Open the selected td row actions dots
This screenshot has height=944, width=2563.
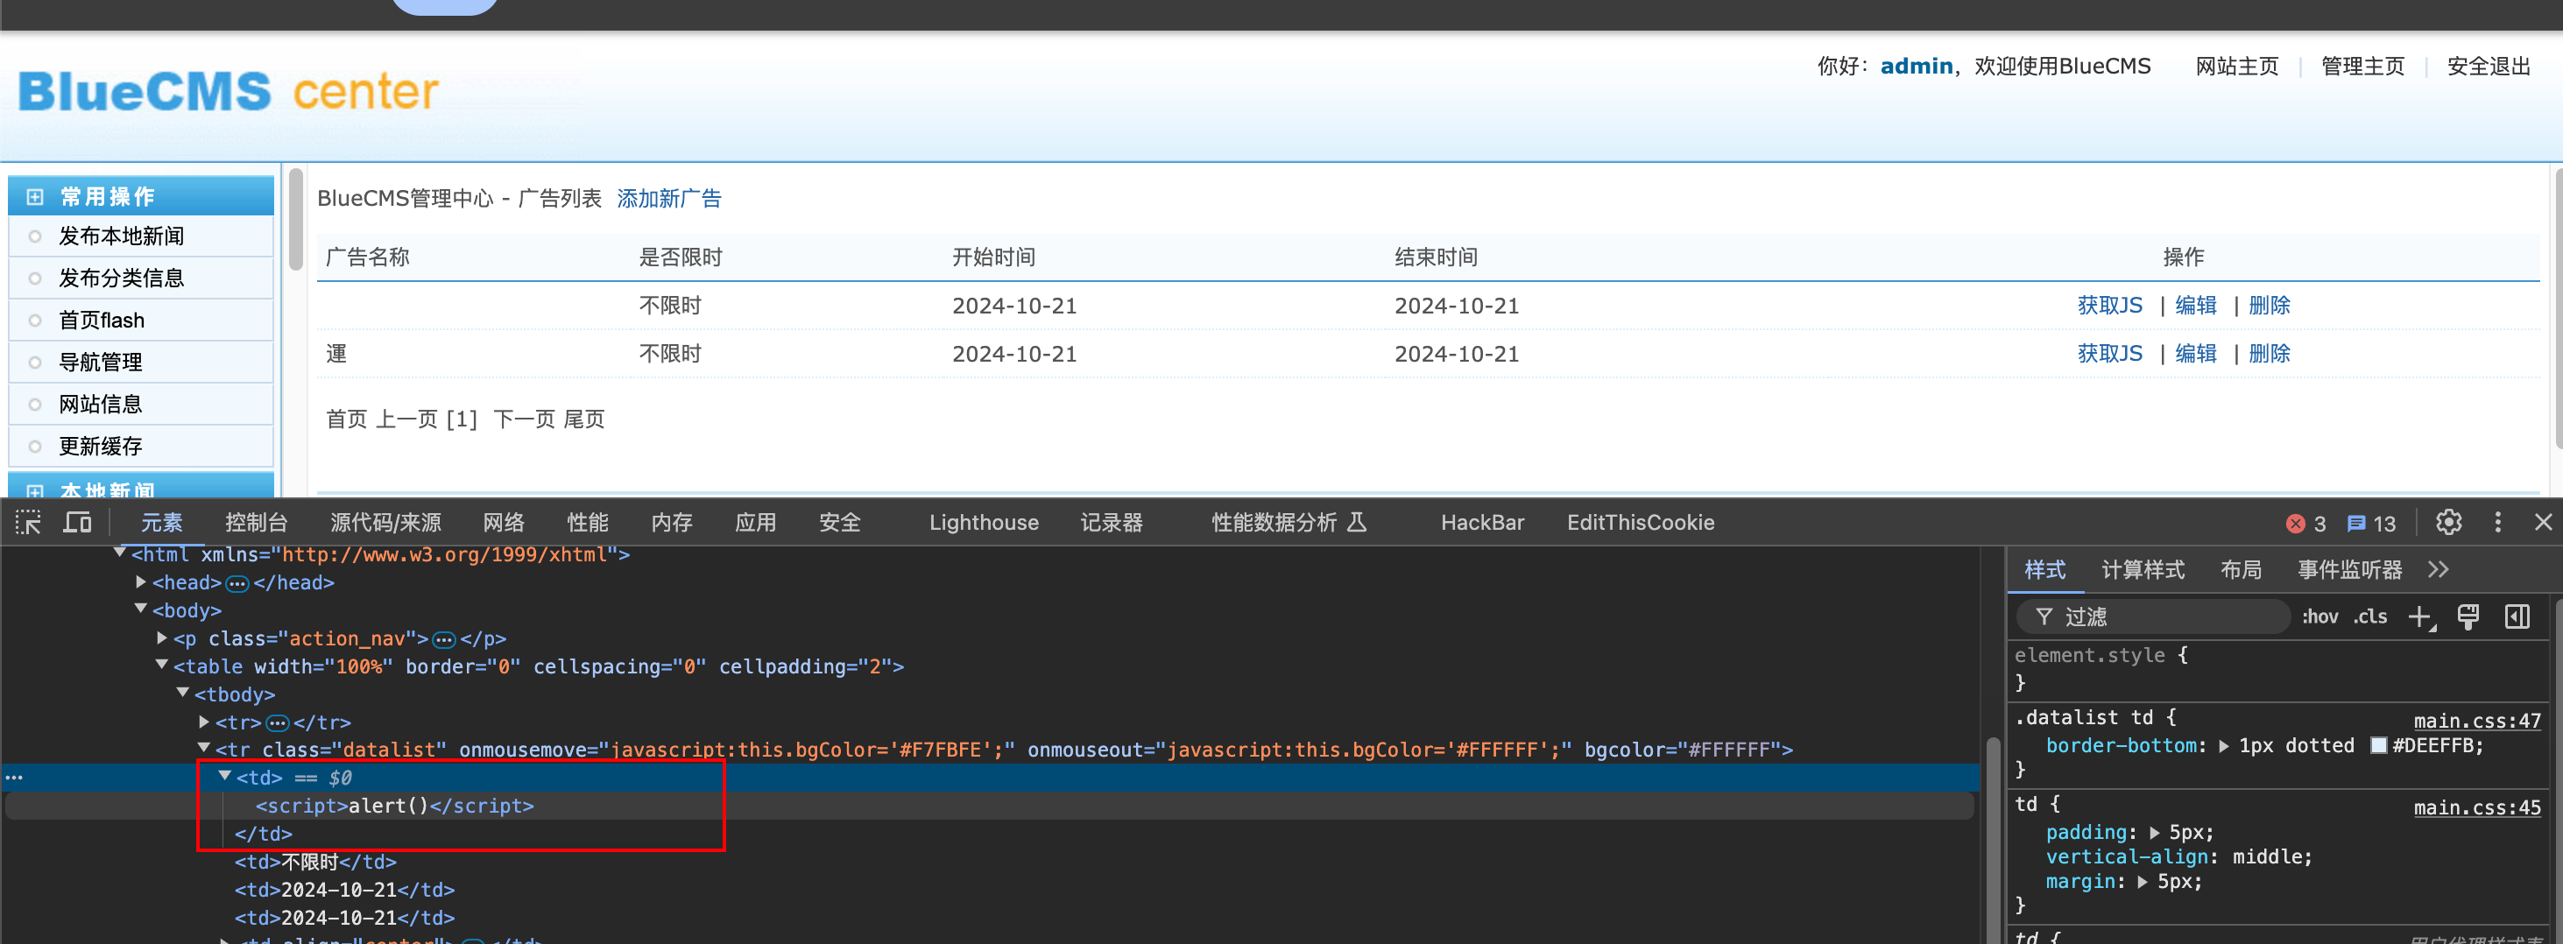tap(14, 778)
